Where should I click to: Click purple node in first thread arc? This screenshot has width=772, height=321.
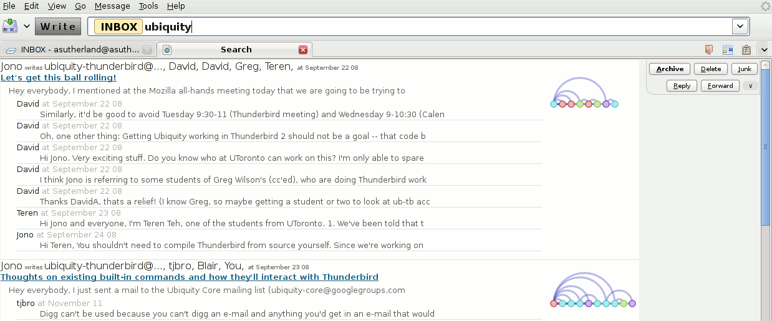coord(606,104)
